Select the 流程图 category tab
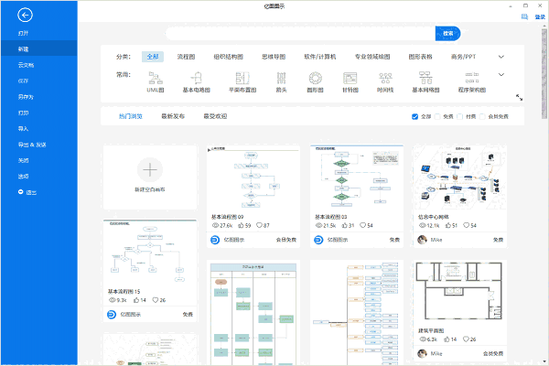Image resolution: width=549 pixels, height=366 pixels. pyautogui.click(x=186, y=57)
